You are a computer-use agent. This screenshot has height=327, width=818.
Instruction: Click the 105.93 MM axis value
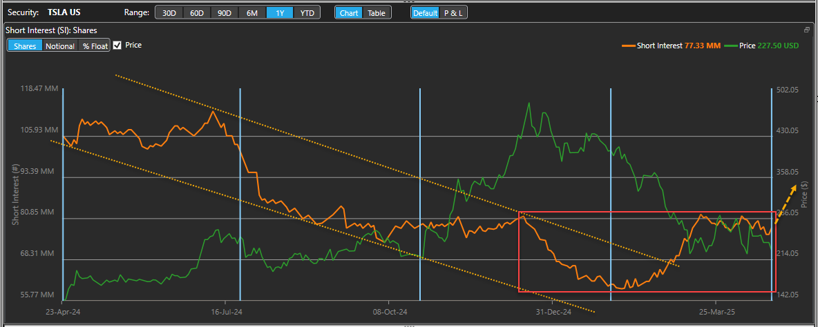pyautogui.click(x=39, y=130)
